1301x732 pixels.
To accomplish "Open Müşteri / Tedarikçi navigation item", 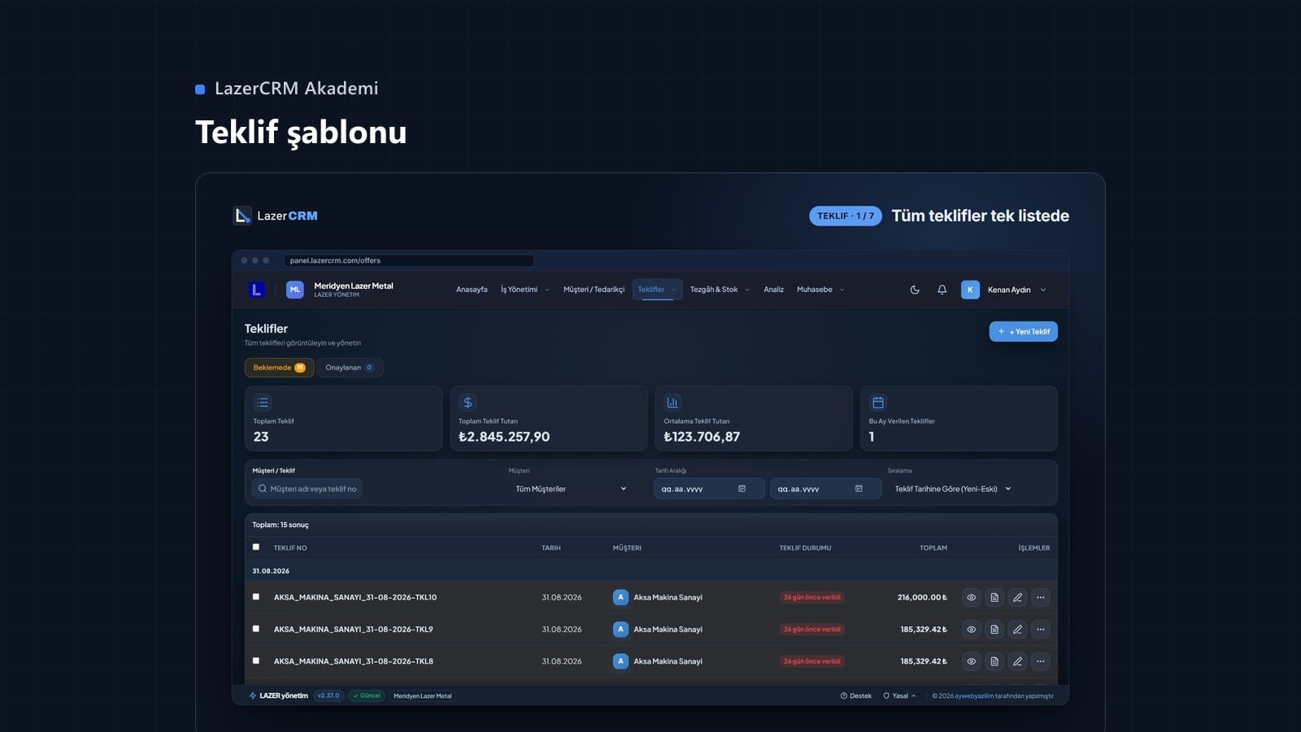I will point(594,290).
